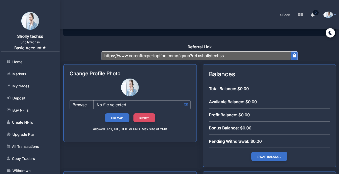Click Browse to choose a photo file

(x=81, y=105)
